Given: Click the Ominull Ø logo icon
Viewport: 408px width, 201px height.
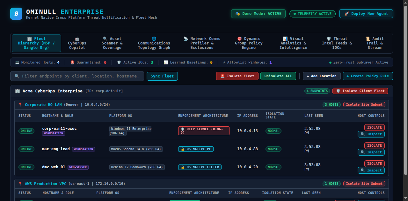Looking at the screenshot, I should tap(16, 14).
